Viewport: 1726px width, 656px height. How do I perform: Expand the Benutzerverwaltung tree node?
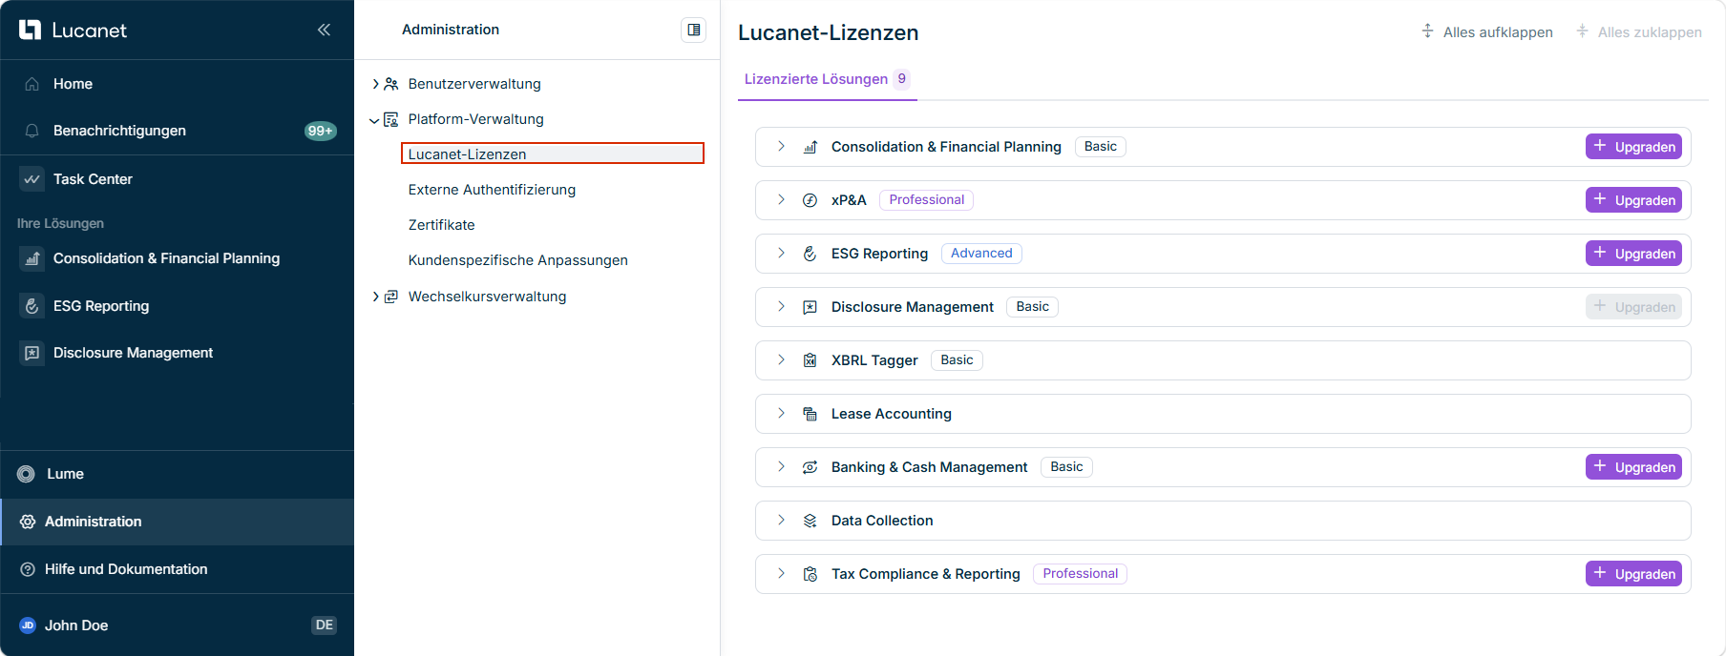[375, 84]
